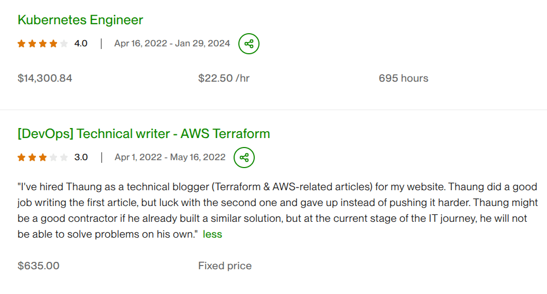Click fourth orange star of Kubernetes Engineer rating
This screenshot has height=294, width=547.
pyautogui.click(x=53, y=44)
